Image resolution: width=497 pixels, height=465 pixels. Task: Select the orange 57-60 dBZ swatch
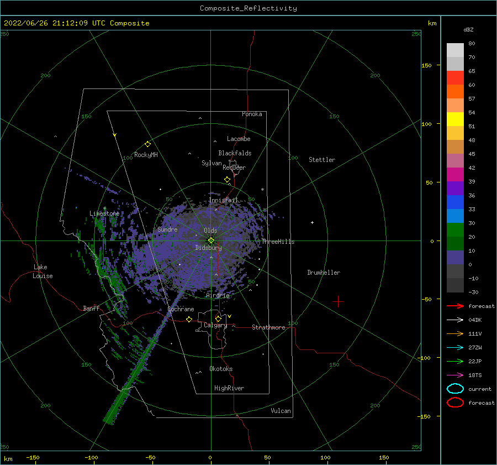455,92
